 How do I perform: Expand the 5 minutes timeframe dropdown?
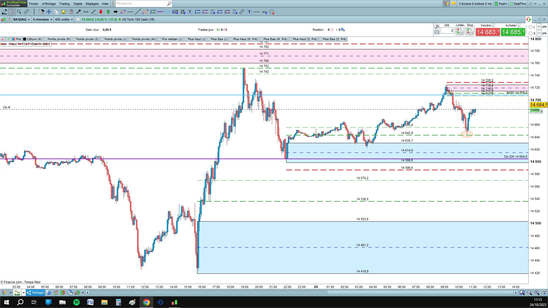(43, 19)
